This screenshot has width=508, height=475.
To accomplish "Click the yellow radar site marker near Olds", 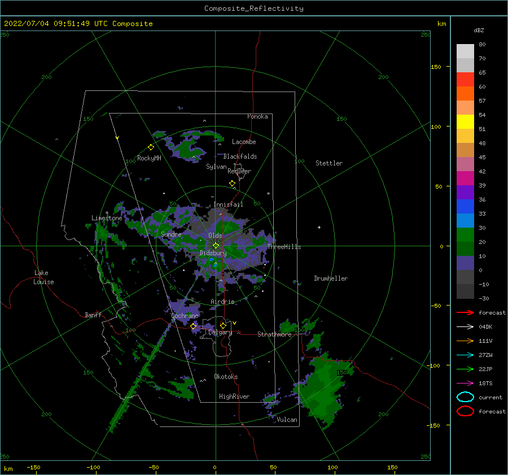I will (x=216, y=246).
